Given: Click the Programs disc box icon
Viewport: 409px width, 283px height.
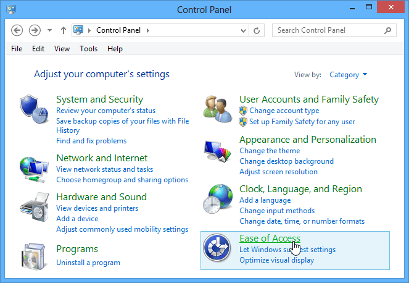Looking at the screenshot, I should click(35, 256).
